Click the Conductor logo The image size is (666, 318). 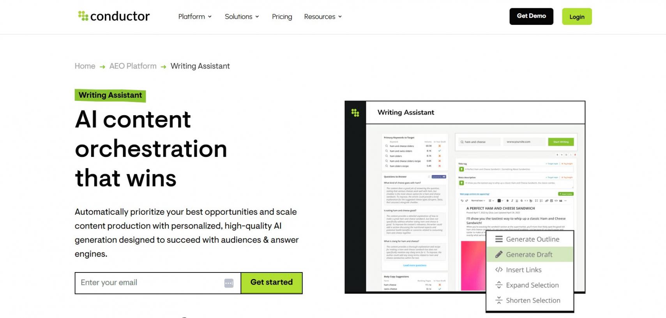click(114, 16)
